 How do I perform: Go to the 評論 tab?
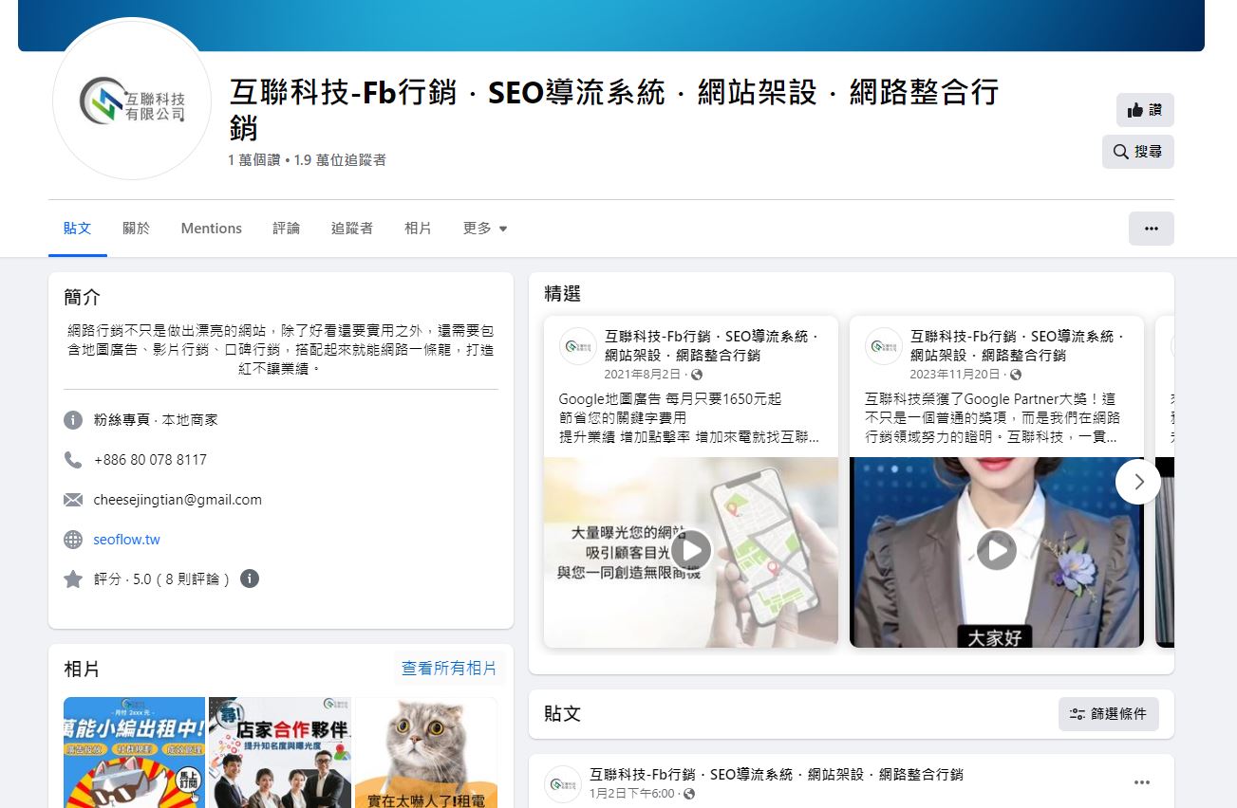tap(287, 229)
